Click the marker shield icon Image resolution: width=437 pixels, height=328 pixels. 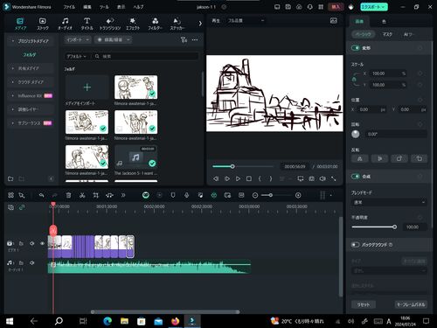173,195
